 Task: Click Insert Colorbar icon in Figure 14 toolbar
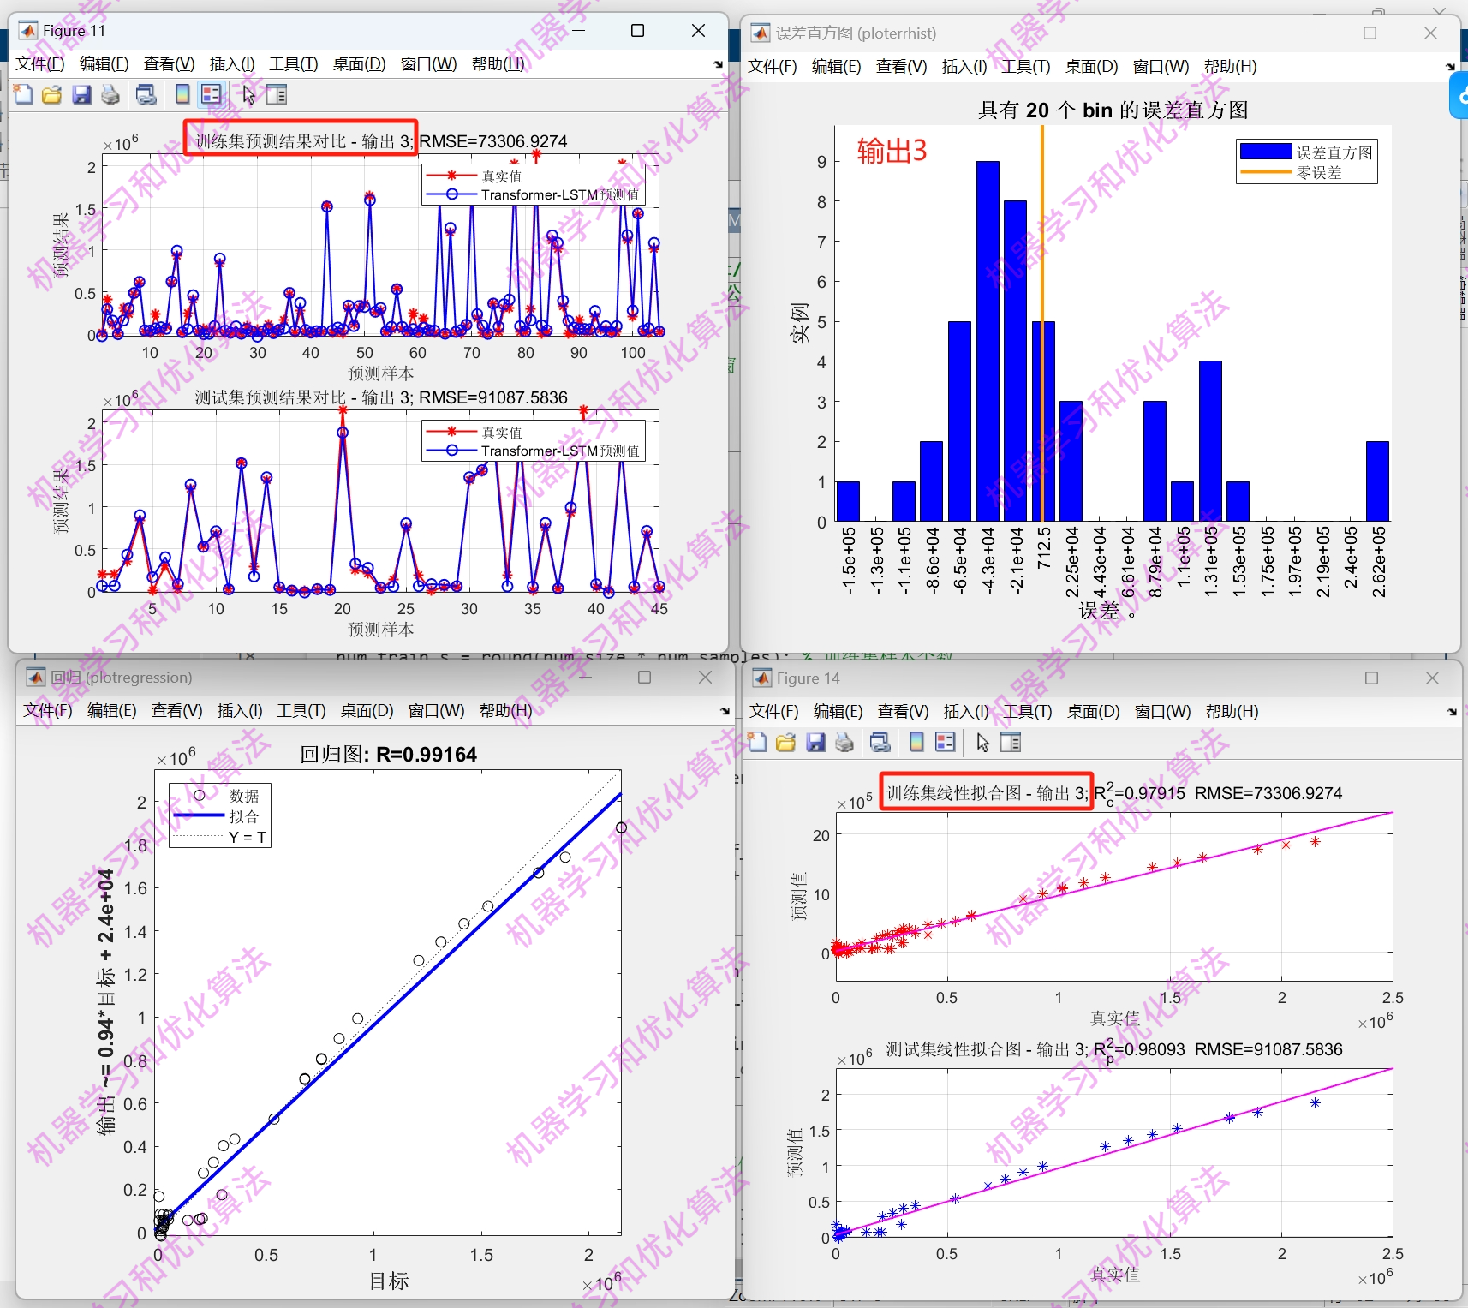pos(916,742)
